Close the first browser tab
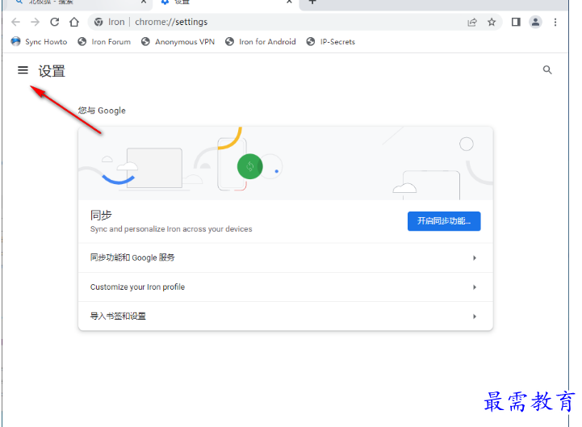 pos(144,2)
